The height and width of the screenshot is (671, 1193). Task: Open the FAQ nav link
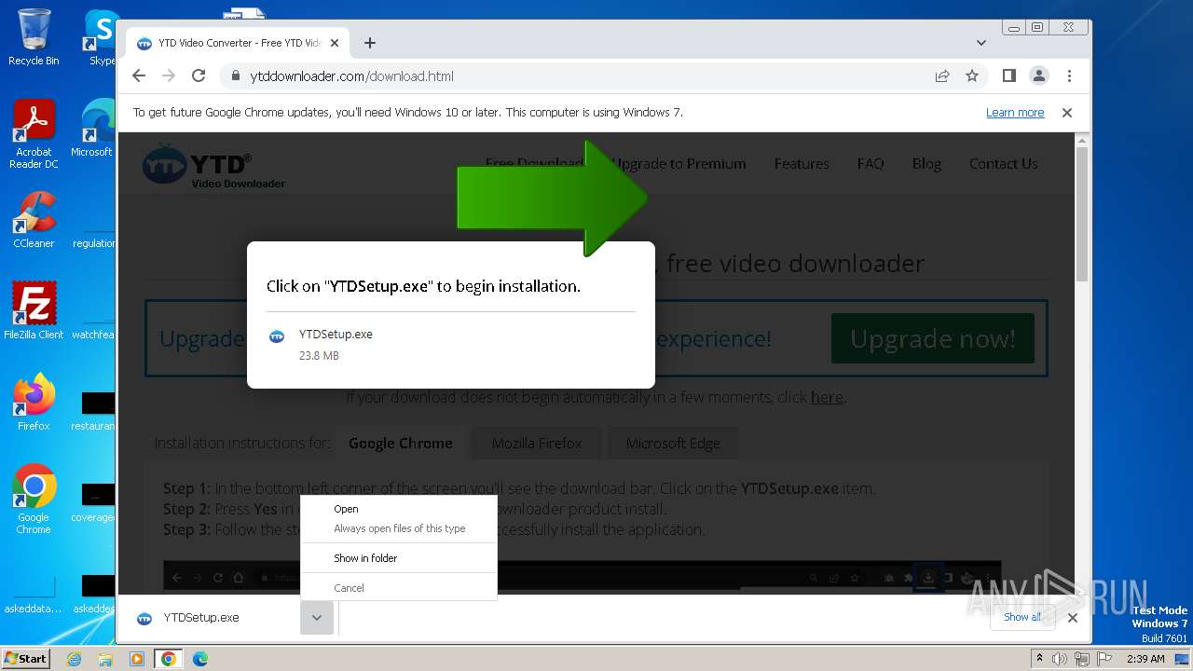click(871, 164)
